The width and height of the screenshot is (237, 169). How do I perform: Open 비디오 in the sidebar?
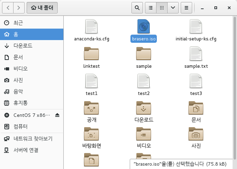point(32,69)
